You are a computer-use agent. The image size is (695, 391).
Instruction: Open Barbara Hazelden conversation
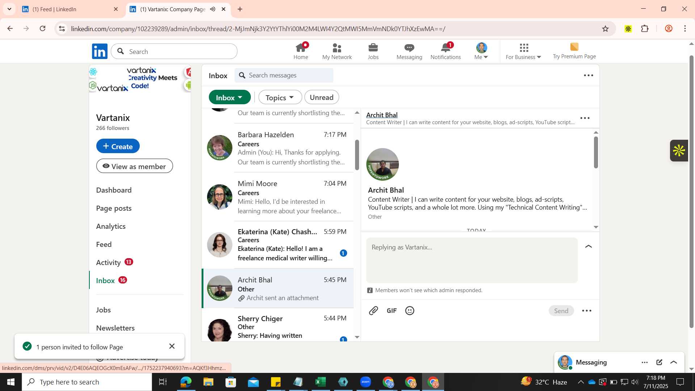(x=278, y=148)
